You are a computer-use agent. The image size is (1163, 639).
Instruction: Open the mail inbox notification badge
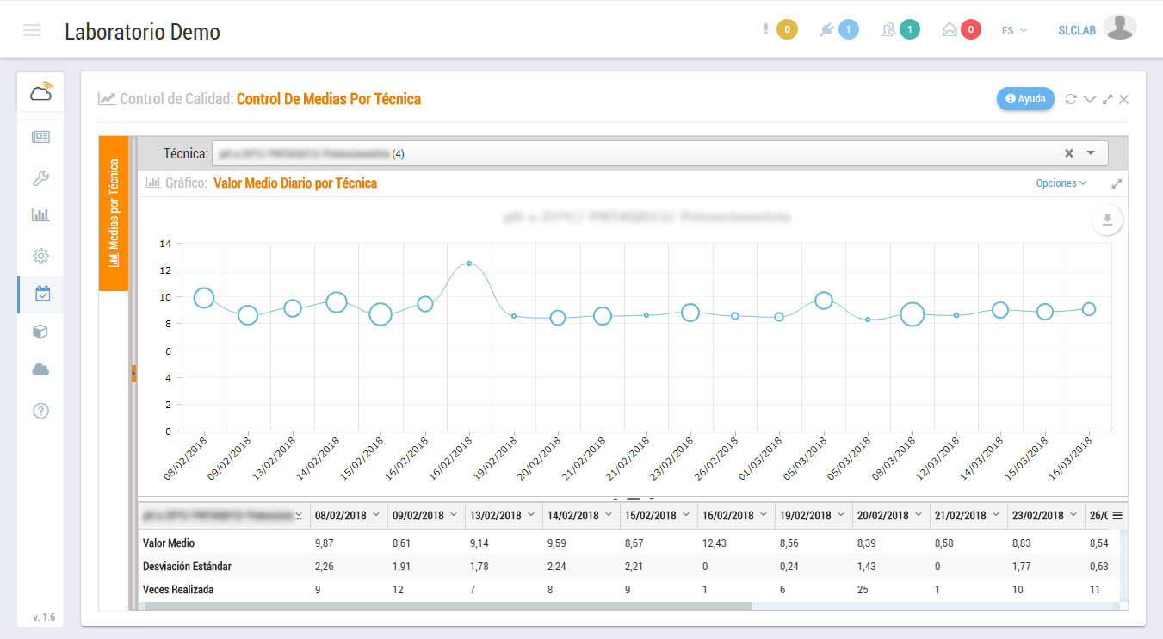970,30
